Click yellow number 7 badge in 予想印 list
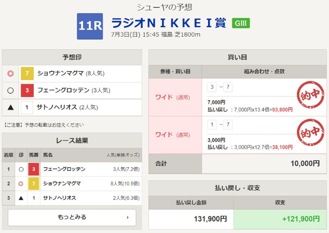Viewport: 329px width, 233px height. (27, 74)
